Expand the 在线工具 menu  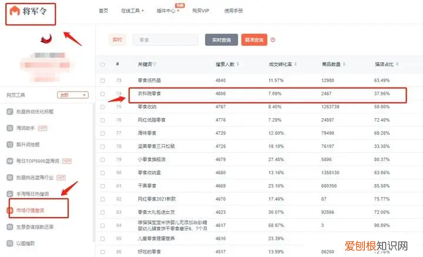tap(132, 11)
